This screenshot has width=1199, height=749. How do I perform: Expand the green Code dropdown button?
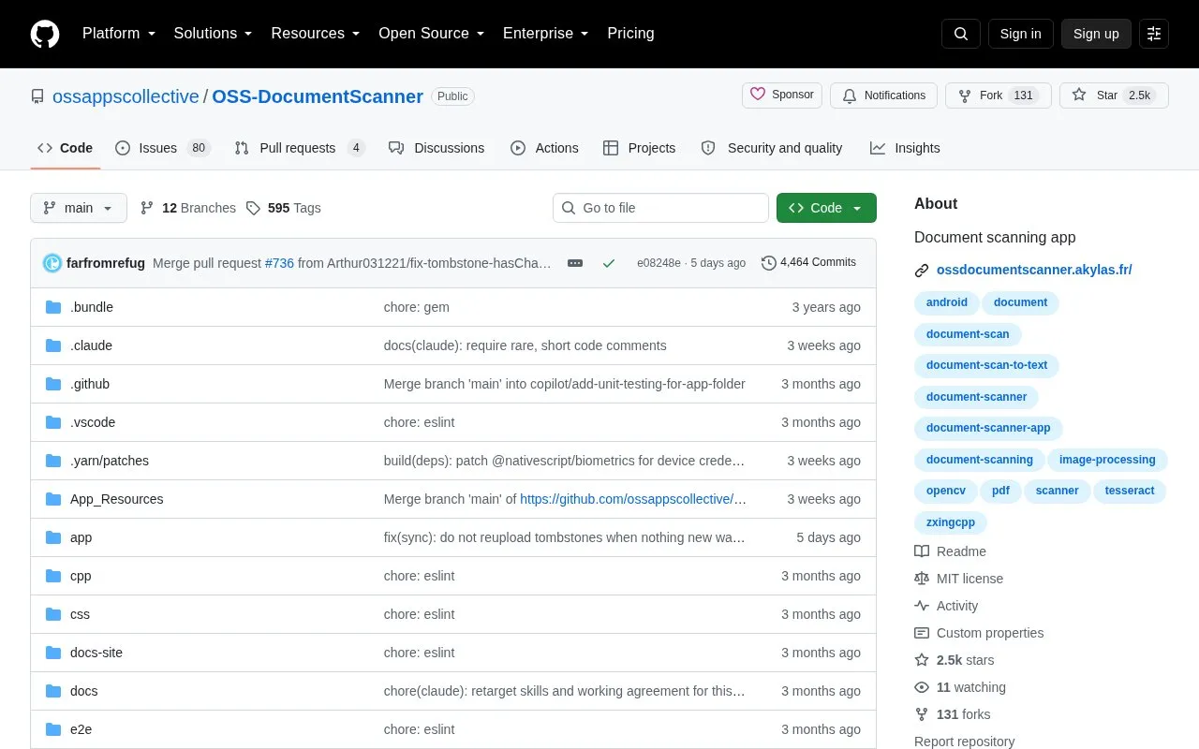(x=826, y=208)
